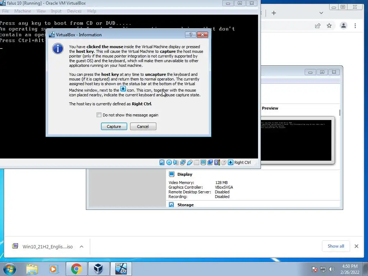Click the Chrome share page icon
The image size is (368, 276).
318,26
